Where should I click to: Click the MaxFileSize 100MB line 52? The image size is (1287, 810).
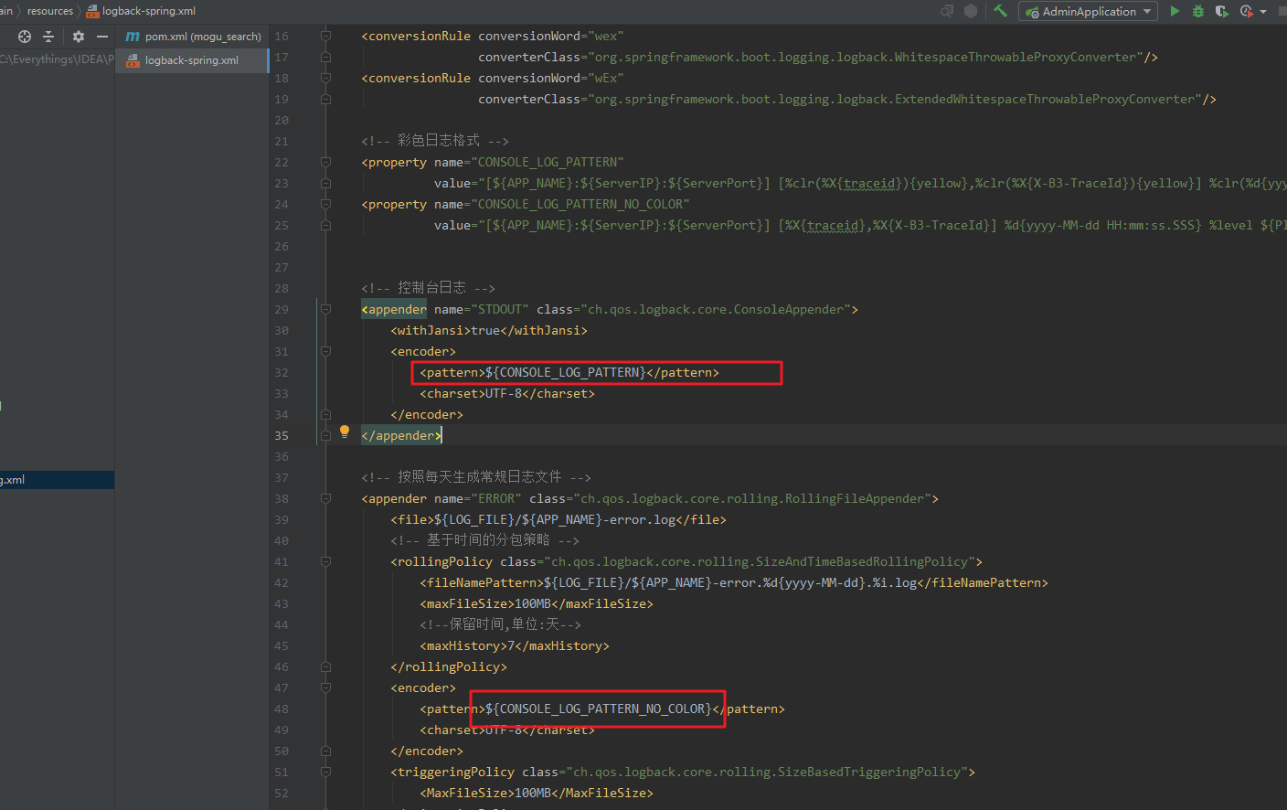[x=537, y=794]
